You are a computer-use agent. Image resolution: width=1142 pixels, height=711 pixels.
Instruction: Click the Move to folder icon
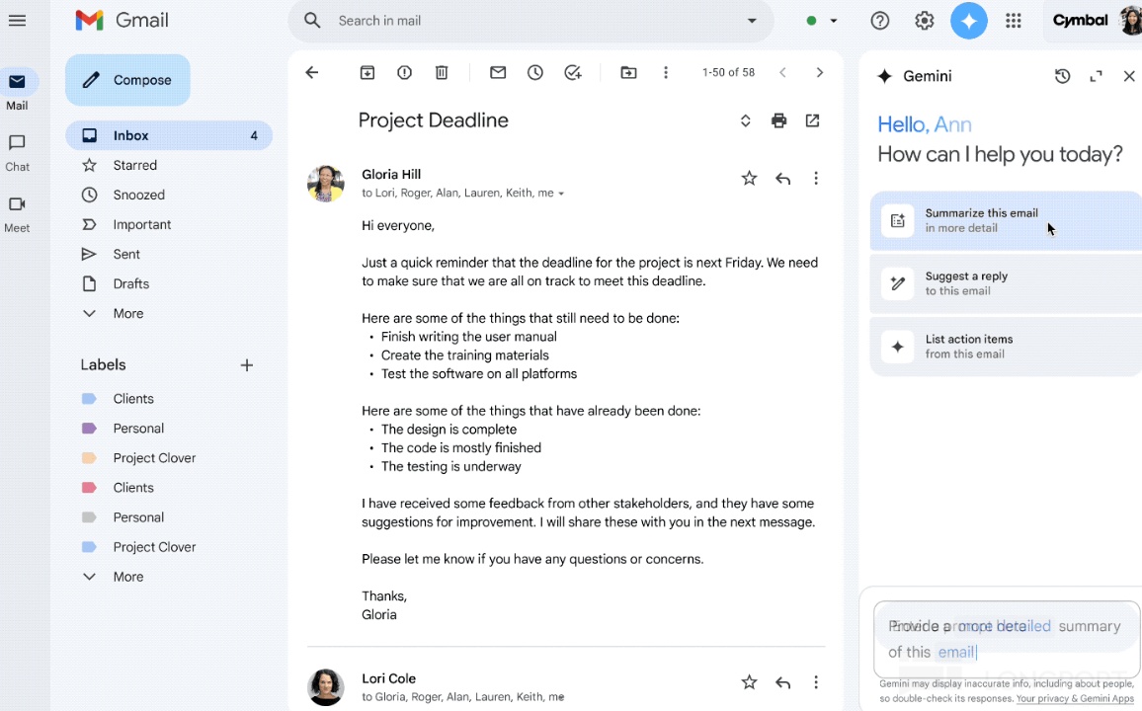pos(628,73)
